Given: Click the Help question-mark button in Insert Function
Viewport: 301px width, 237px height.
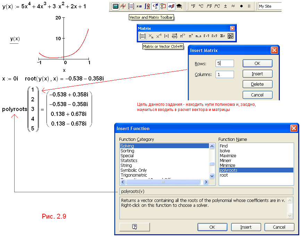Looking at the screenshot, I should 135,227.
